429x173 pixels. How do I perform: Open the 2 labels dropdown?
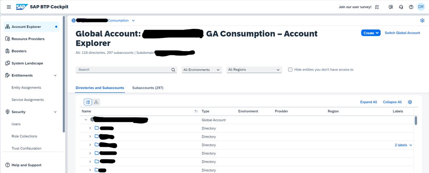[403, 145]
